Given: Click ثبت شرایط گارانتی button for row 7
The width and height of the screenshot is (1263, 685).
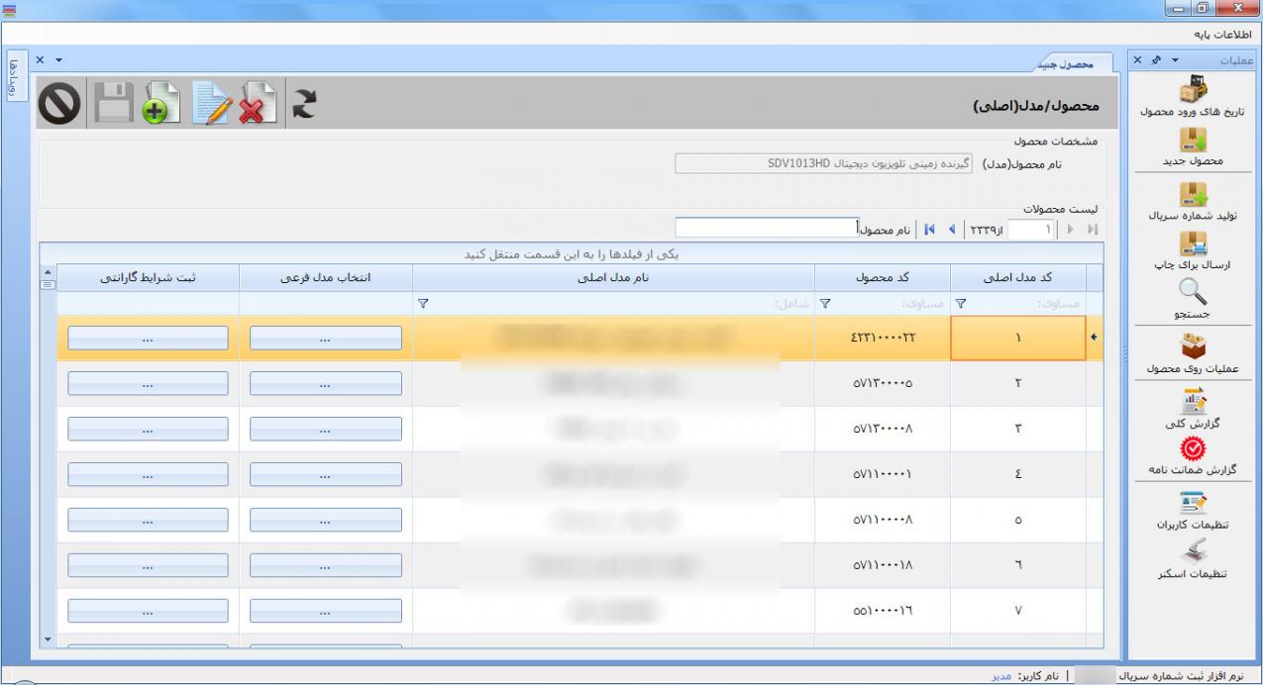Looking at the screenshot, I should click(x=147, y=612).
